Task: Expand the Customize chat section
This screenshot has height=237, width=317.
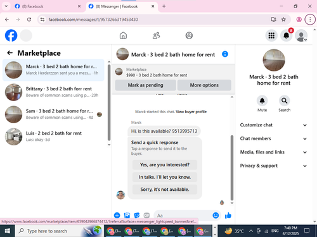Action: pos(273,125)
